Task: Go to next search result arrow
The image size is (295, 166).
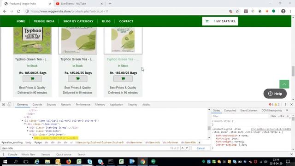Action: pyautogui.click(x=187, y=148)
